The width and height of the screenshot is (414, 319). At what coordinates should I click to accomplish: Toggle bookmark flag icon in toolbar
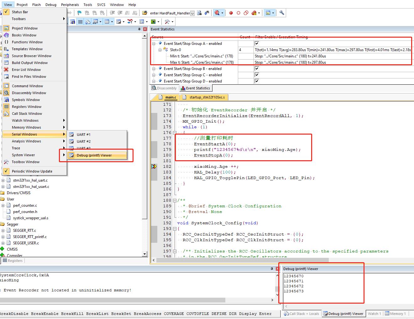pyautogui.click(x=79, y=13)
